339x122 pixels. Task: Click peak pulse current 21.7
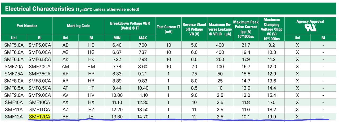[x=245, y=45]
